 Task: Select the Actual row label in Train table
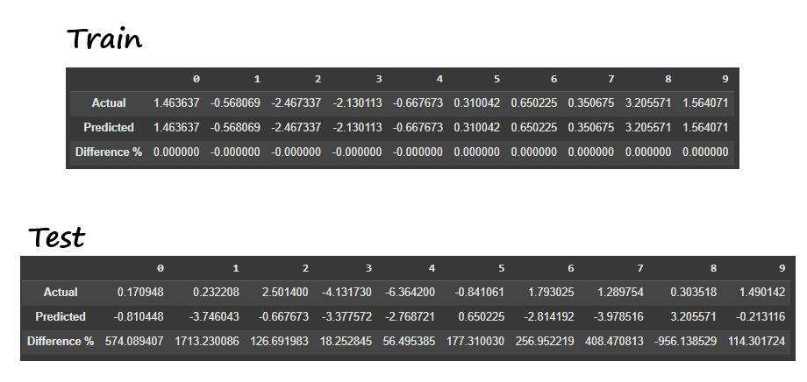pyautogui.click(x=109, y=103)
